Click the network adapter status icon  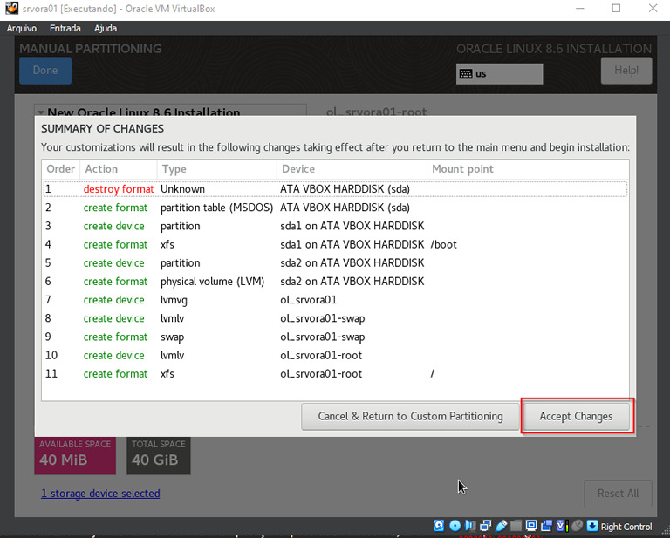pyautogui.click(x=485, y=526)
